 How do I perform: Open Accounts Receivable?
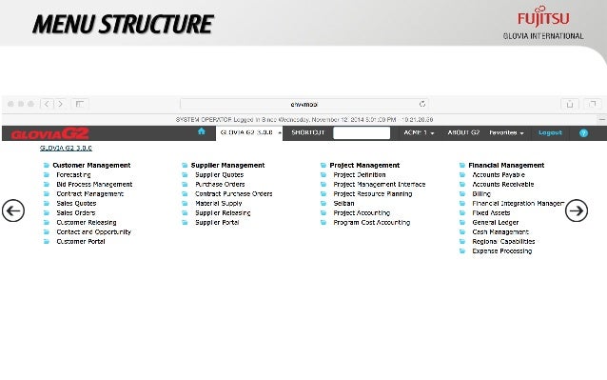coord(503,185)
